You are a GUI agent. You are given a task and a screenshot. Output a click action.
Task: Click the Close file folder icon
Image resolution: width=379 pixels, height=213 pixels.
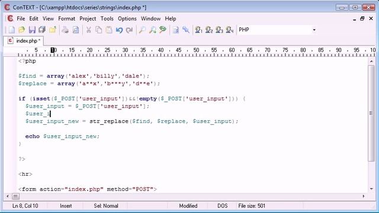[53, 30]
